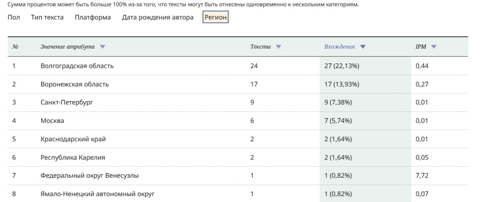This screenshot has height=202, width=487.
Task: Click the Вхождения column header label
Action: (339, 47)
